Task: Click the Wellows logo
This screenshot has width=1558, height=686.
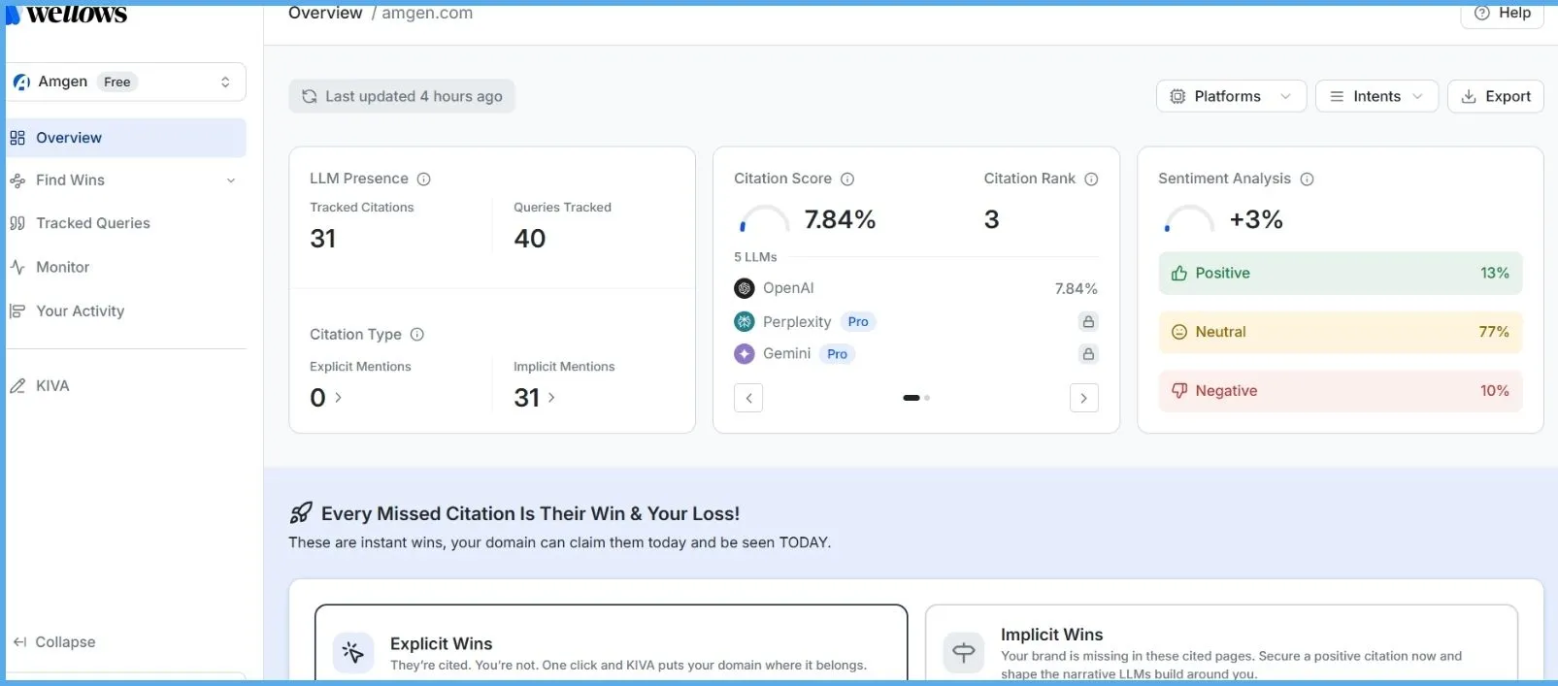Action: point(66,14)
